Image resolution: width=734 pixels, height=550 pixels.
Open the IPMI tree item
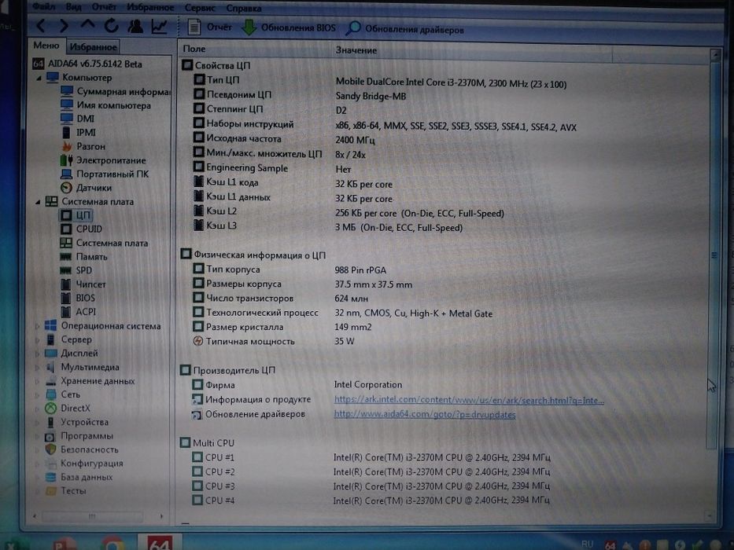[x=78, y=132]
